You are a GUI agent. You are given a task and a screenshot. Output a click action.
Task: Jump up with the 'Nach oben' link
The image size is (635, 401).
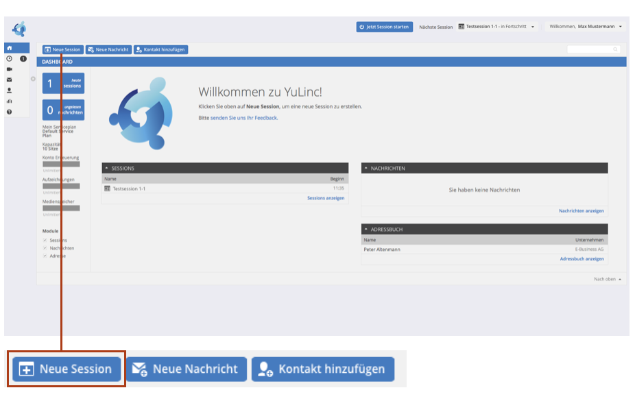[607, 279]
